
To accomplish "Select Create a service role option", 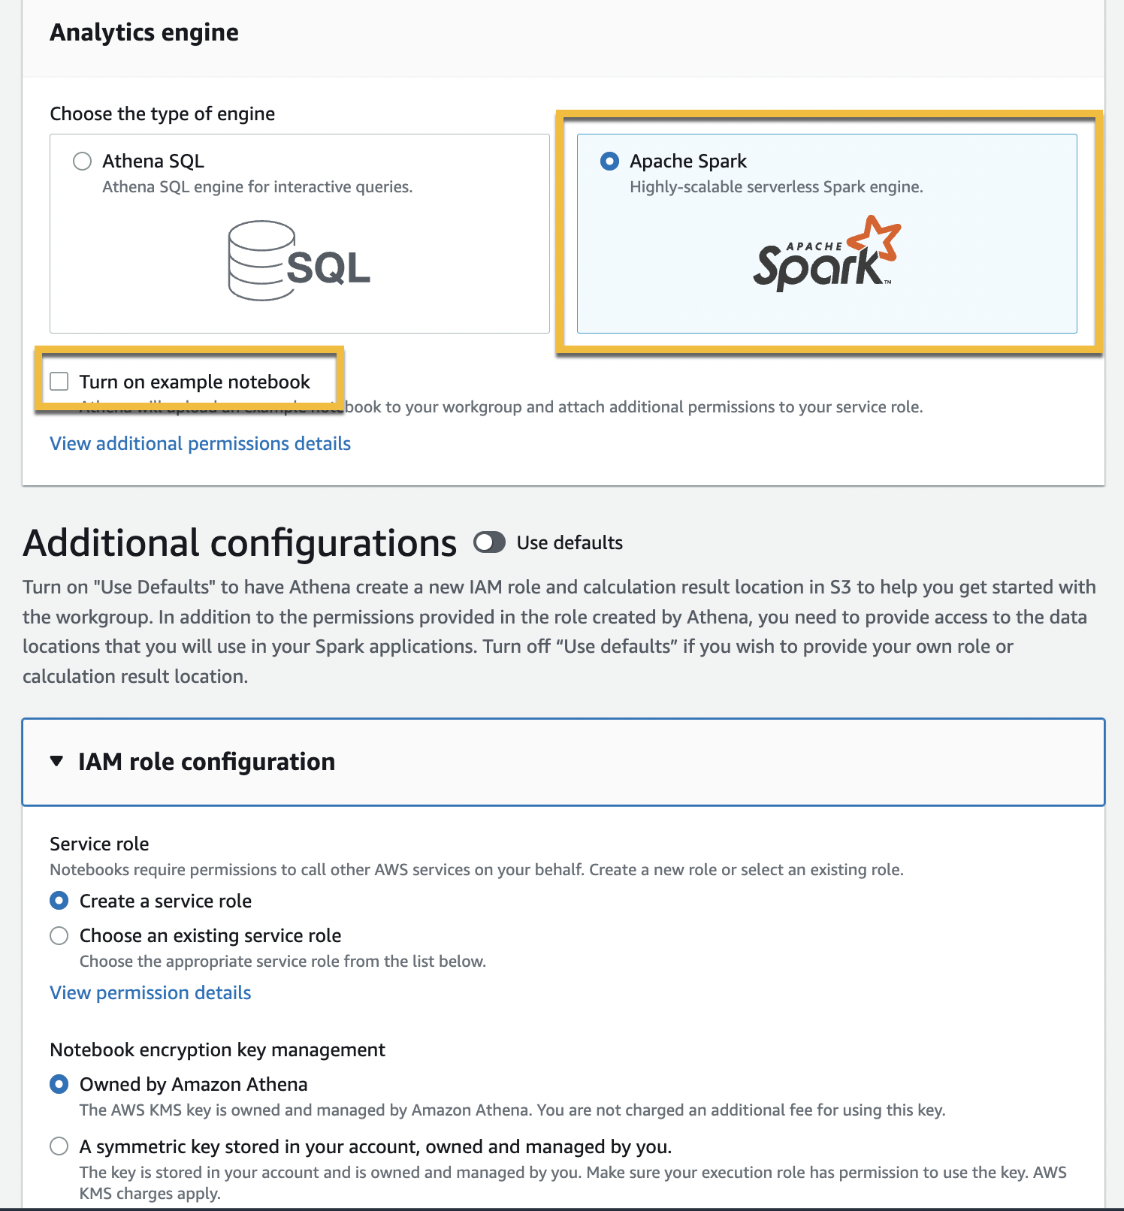I will click(x=59, y=901).
